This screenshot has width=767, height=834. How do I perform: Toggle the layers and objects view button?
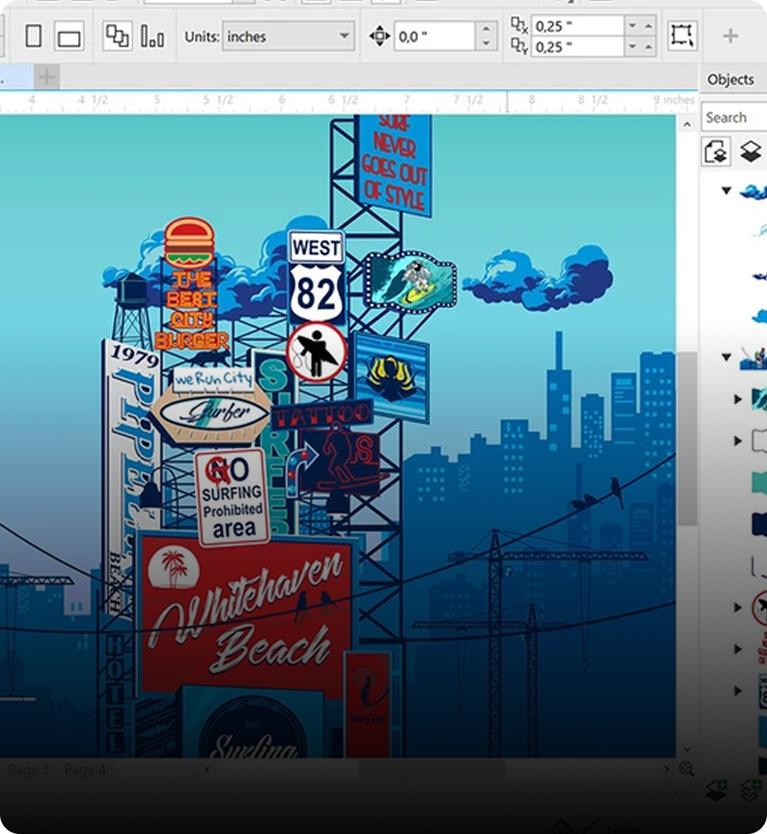pyautogui.click(x=751, y=152)
